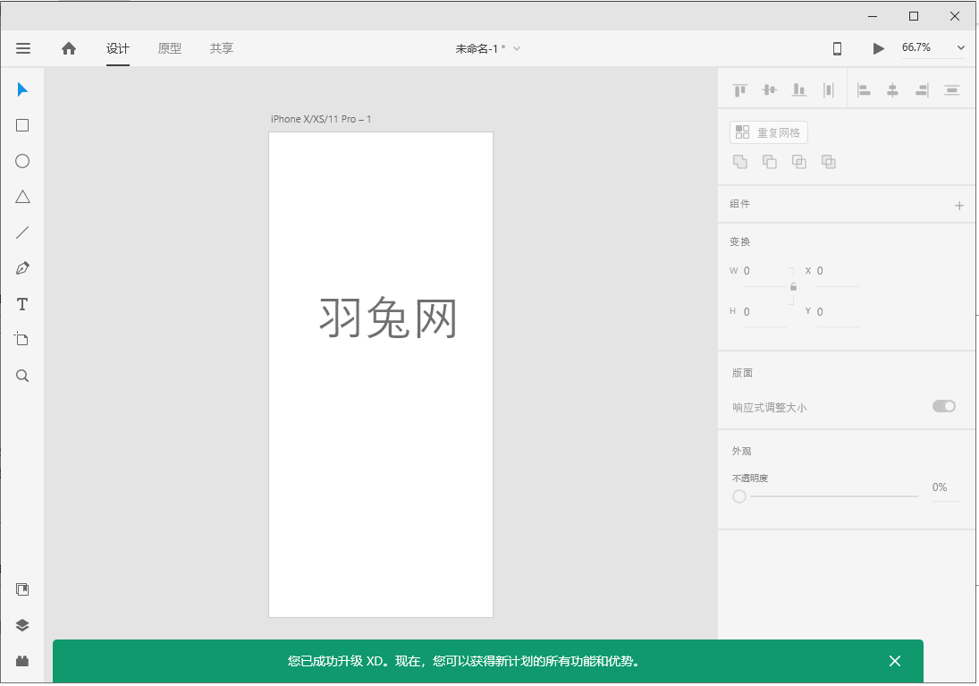Select the Zoom magnifier tool
Screen dimensions: 979x686
[x=22, y=376]
